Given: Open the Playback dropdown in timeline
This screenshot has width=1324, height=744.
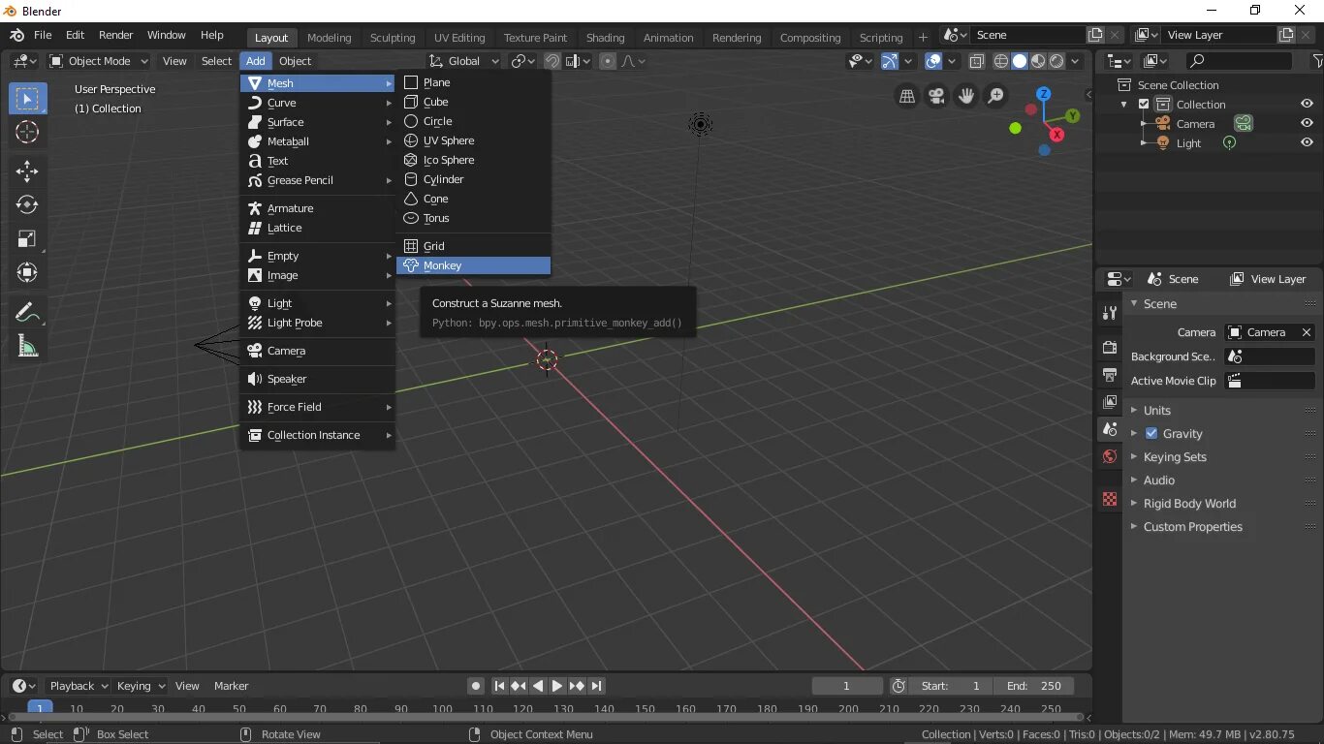Looking at the screenshot, I should point(79,686).
